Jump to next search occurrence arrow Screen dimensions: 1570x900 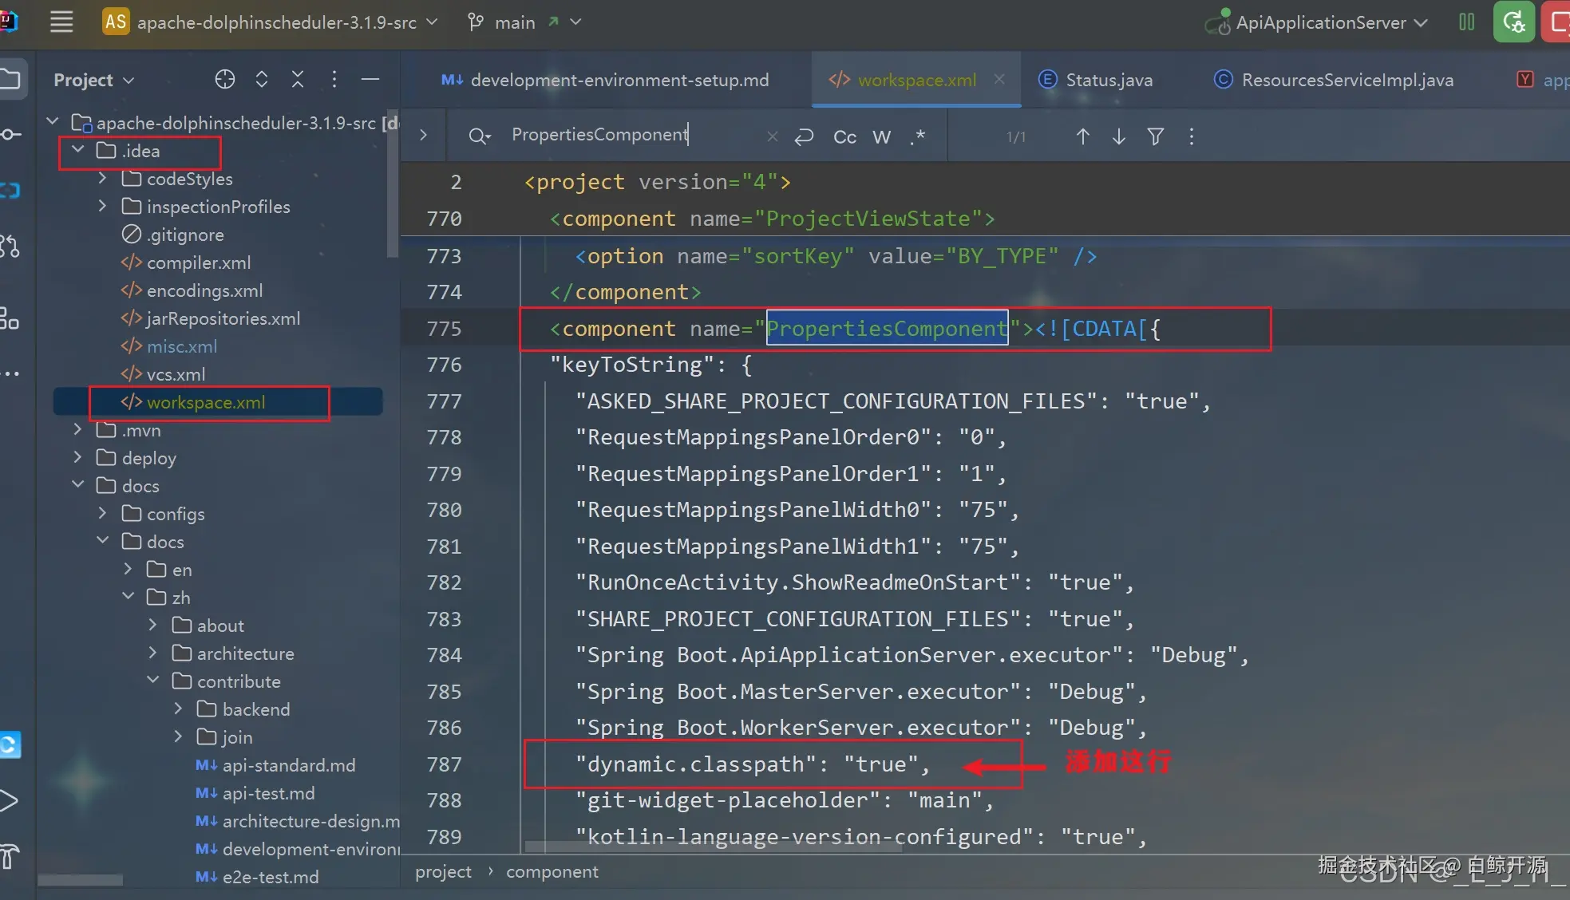click(1119, 136)
